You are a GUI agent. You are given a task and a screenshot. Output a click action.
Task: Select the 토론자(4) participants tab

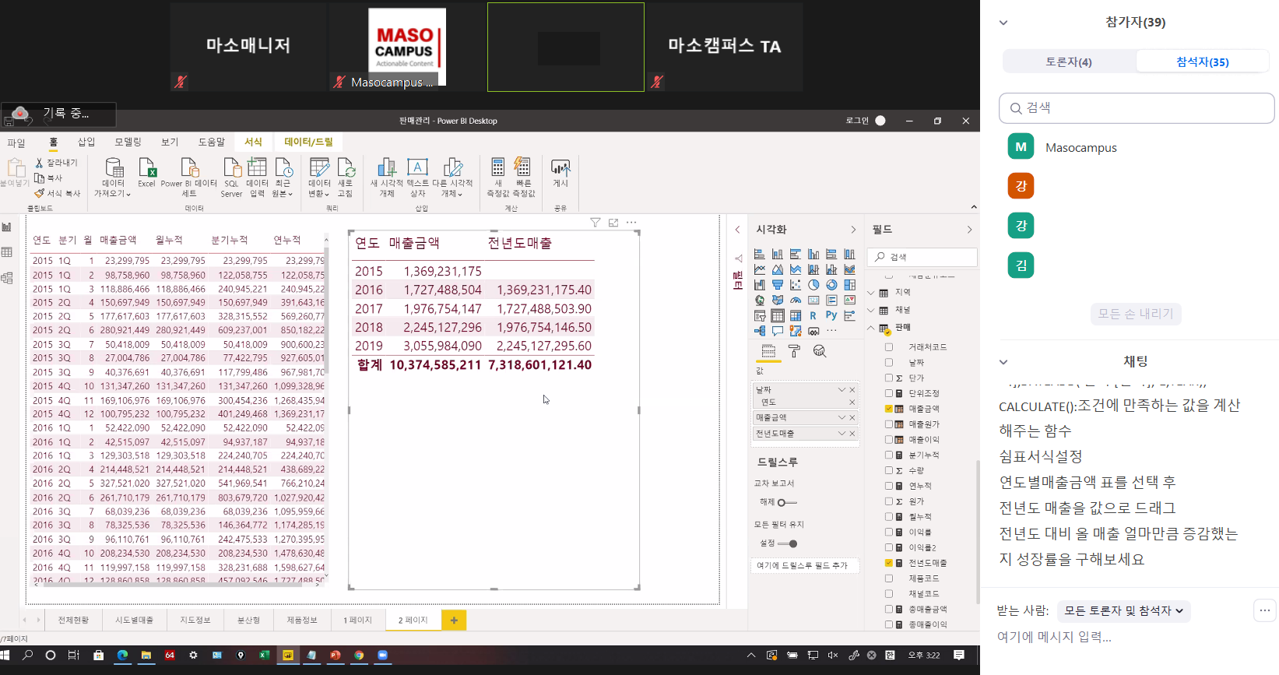1069,62
